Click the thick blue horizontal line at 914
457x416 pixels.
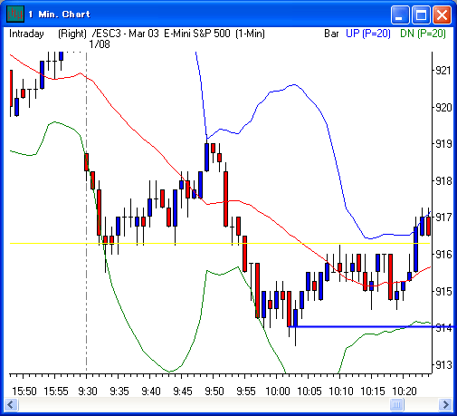(371, 326)
